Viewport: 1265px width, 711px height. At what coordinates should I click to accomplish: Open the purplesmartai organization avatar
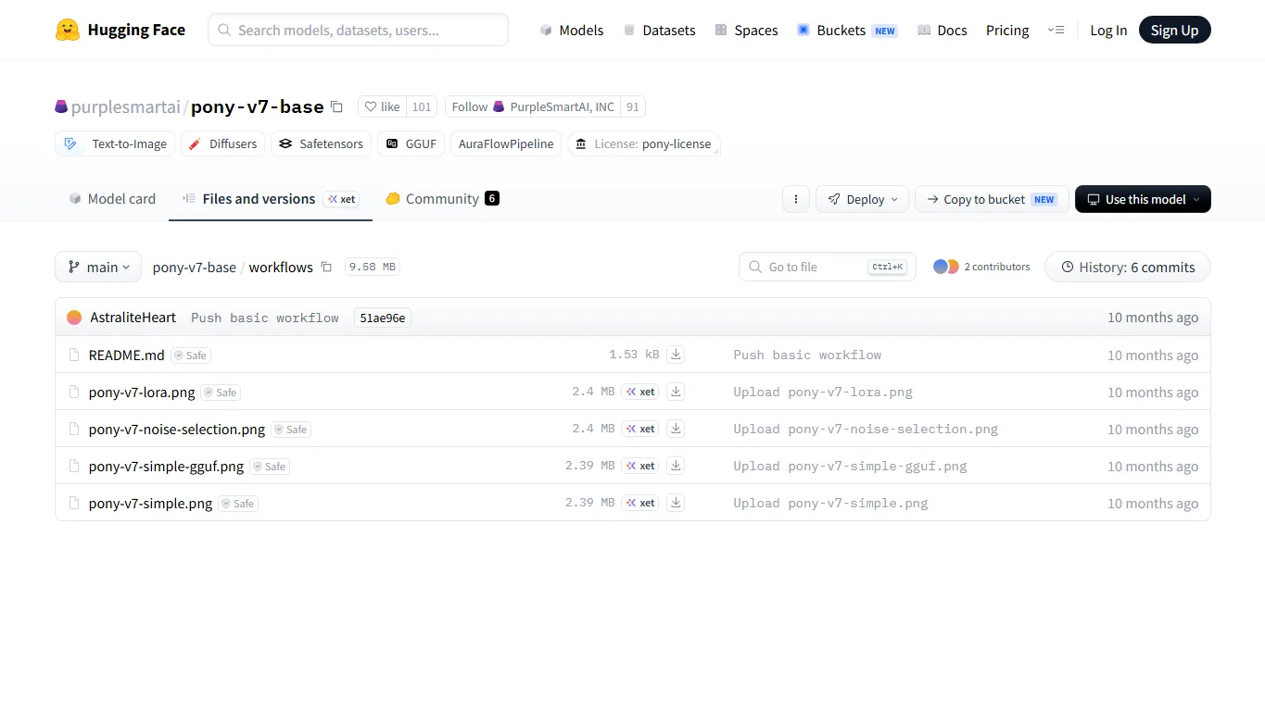point(61,106)
